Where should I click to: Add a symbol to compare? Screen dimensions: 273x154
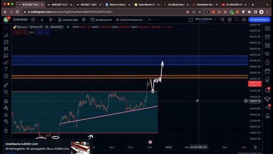33,20
